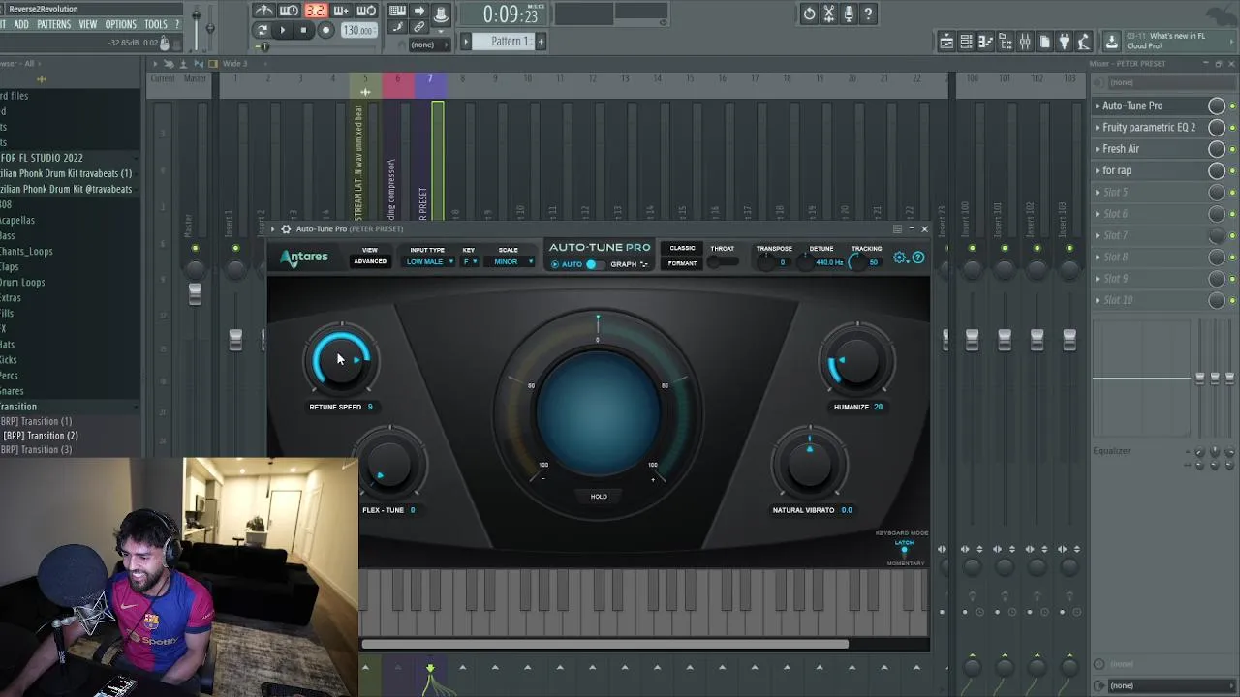Open the KEY dropdown showing F
Viewport: 1240px width, 697px height.
470,262
